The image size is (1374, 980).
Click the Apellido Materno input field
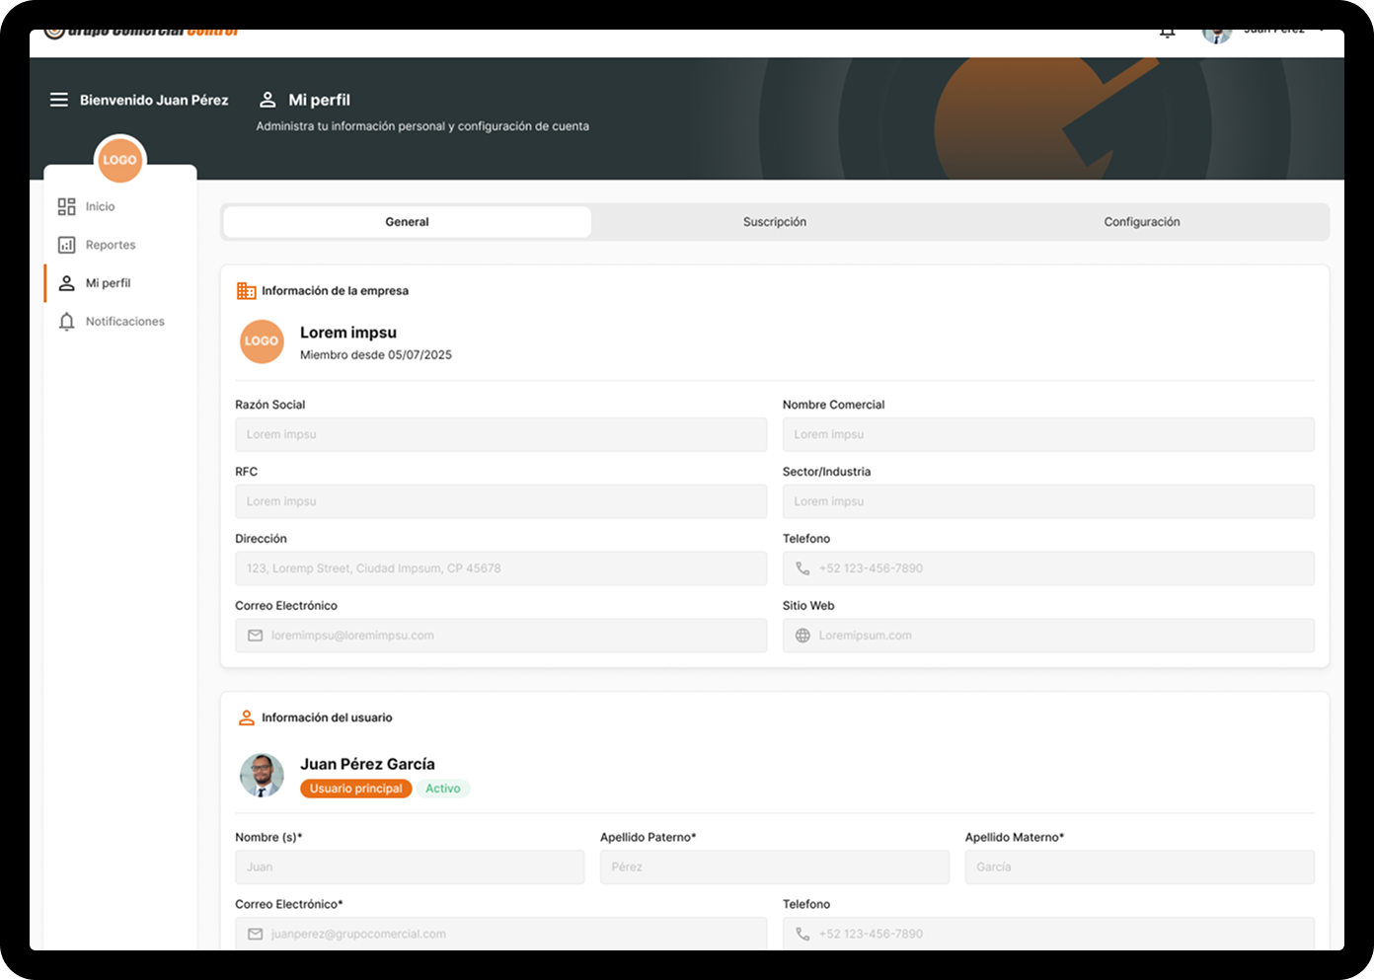pyautogui.click(x=1139, y=867)
